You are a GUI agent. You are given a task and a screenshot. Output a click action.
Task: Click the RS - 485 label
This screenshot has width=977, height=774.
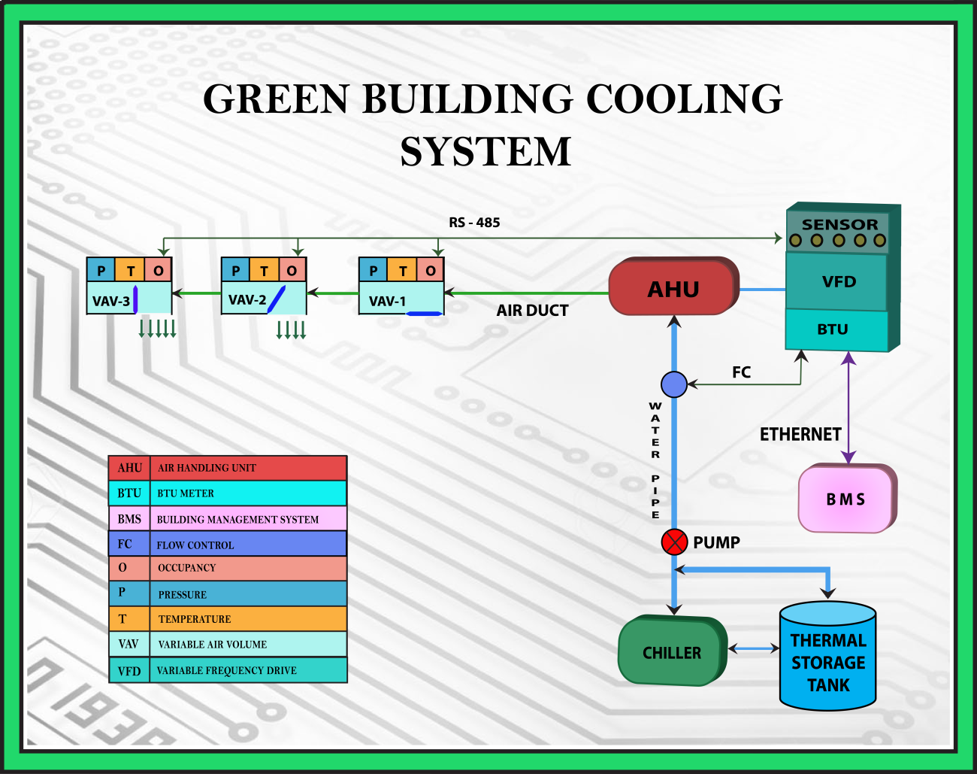[x=474, y=223]
